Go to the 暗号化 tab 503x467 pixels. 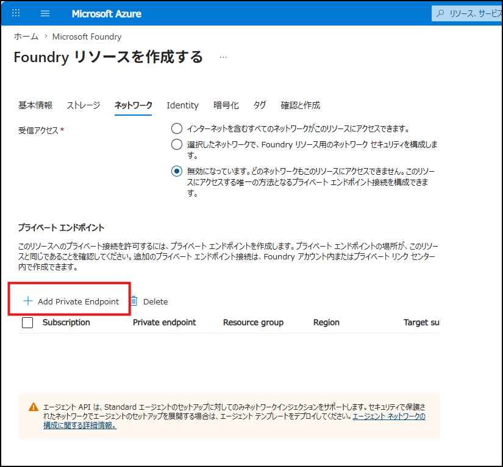point(226,105)
